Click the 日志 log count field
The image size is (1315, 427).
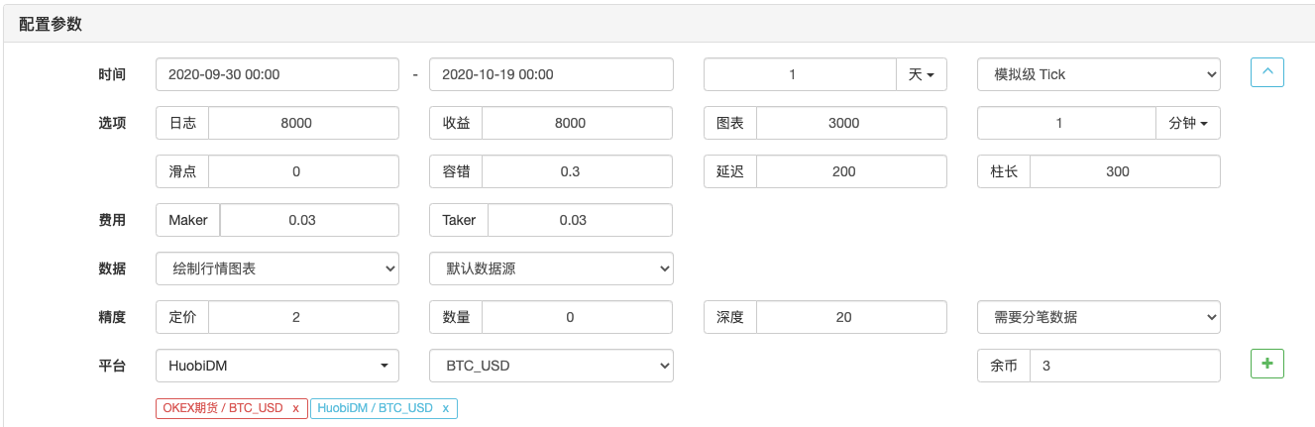303,123
